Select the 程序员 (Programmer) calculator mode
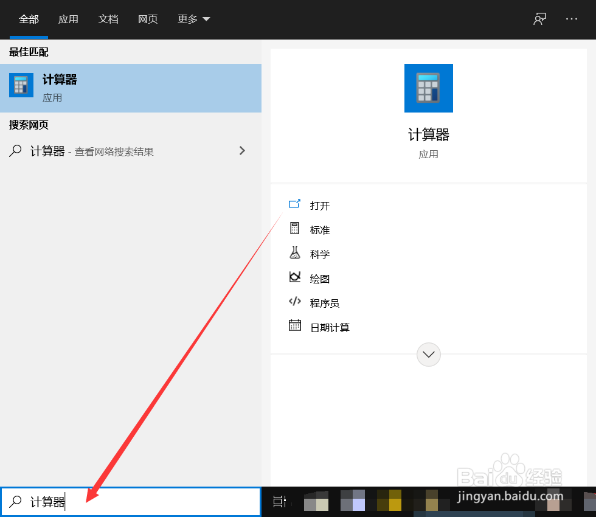 [324, 302]
